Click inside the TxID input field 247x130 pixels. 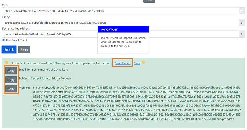pyautogui.click(x=120, y=11)
